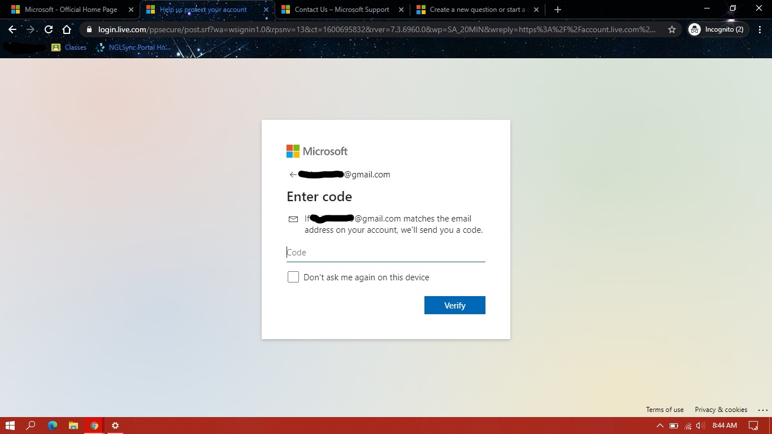
Task: Check battery status icon
Action: coord(674,426)
